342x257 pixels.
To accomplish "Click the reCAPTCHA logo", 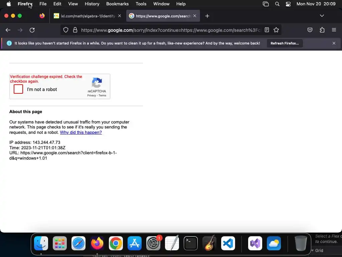I will 97,83.
